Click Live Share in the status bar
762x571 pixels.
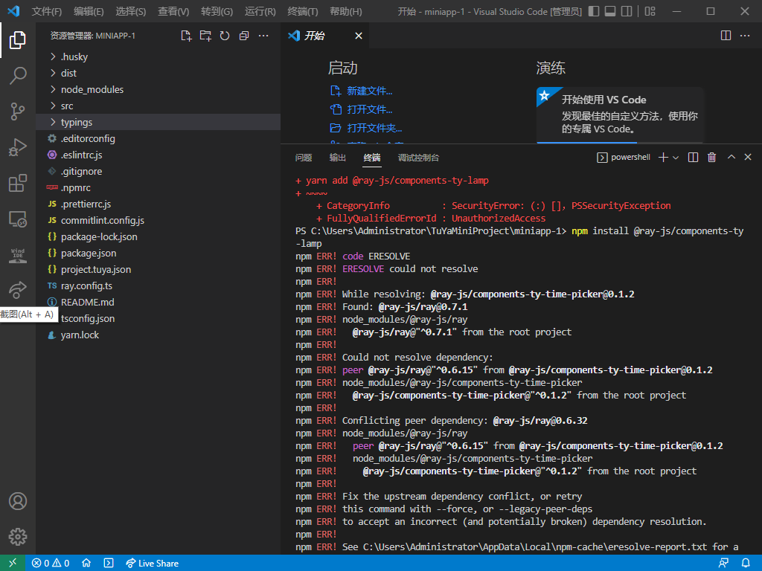[152, 564]
